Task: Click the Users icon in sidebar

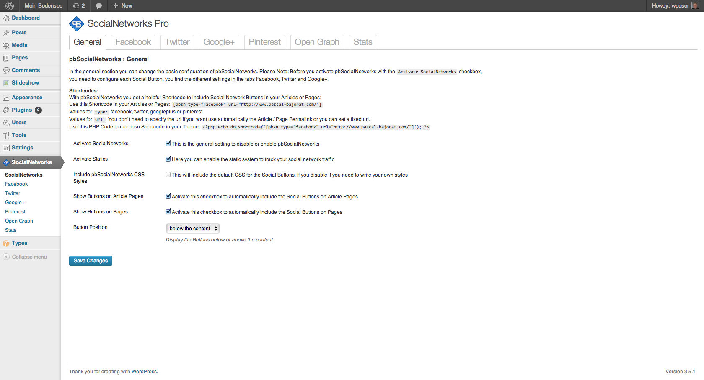Action: click(x=6, y=123)
